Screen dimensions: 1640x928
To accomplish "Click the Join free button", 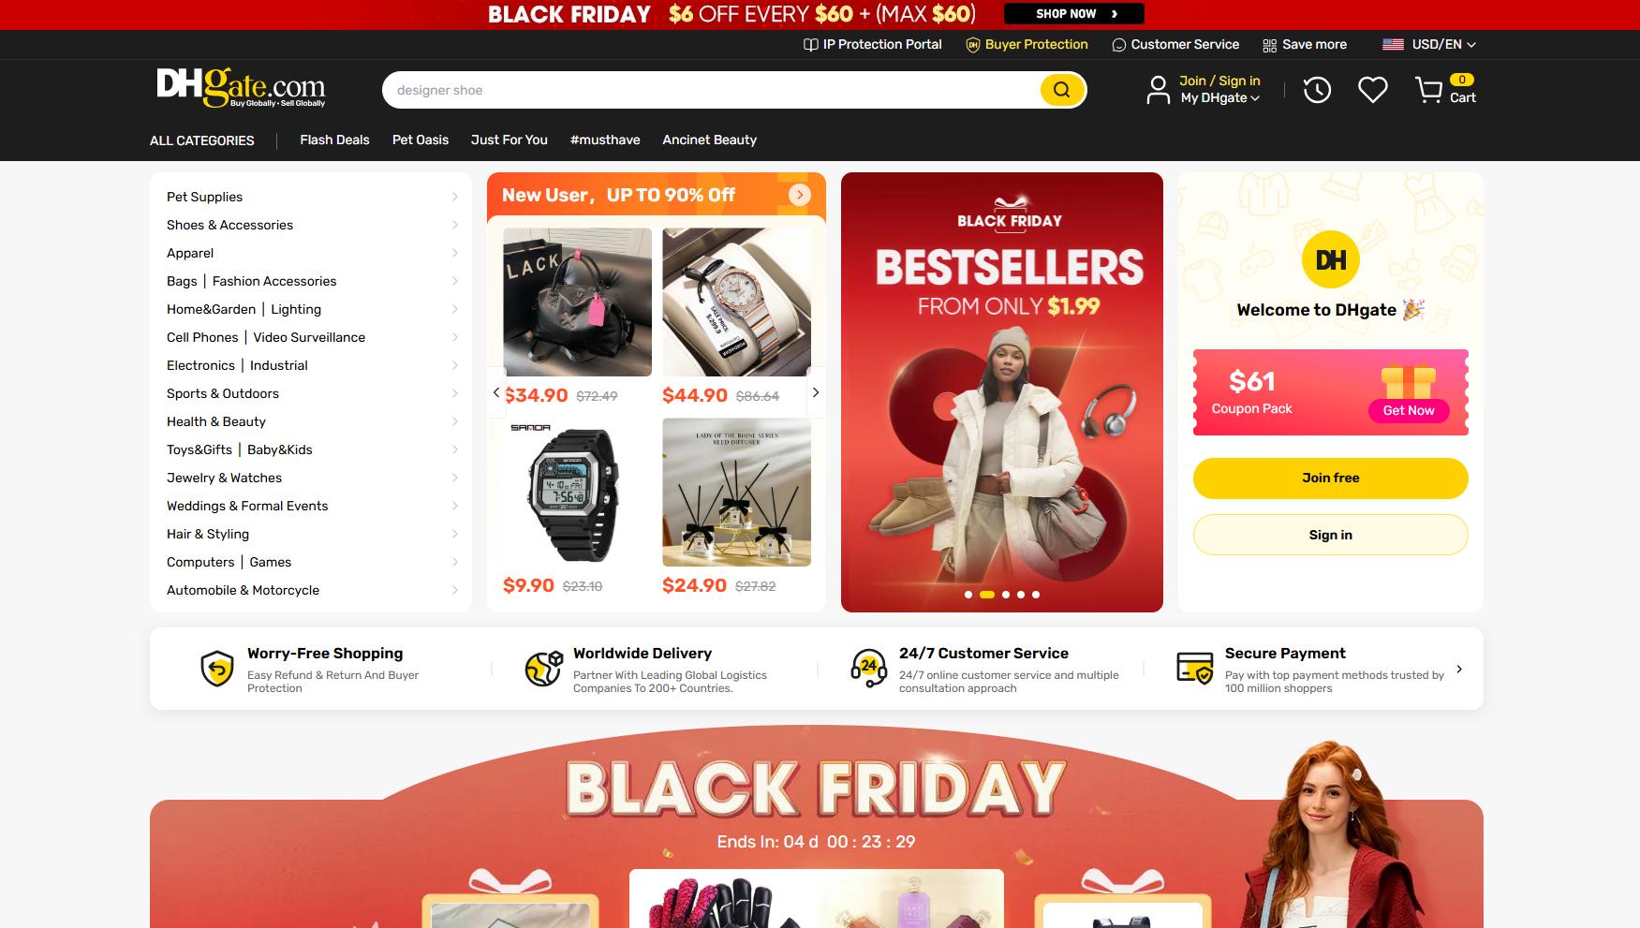I will [x=1330, y=478].
